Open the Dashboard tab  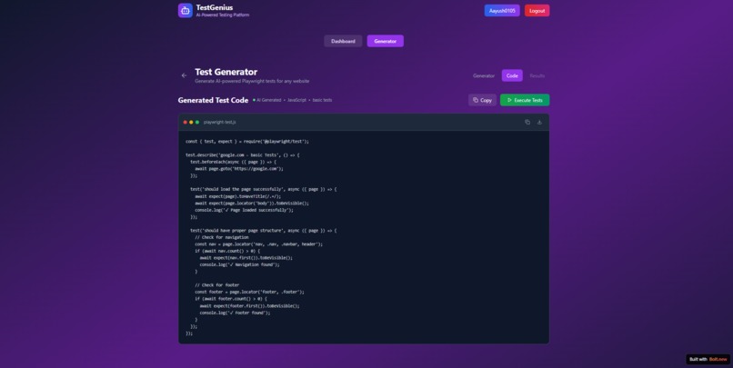click(x=343, y=41)
